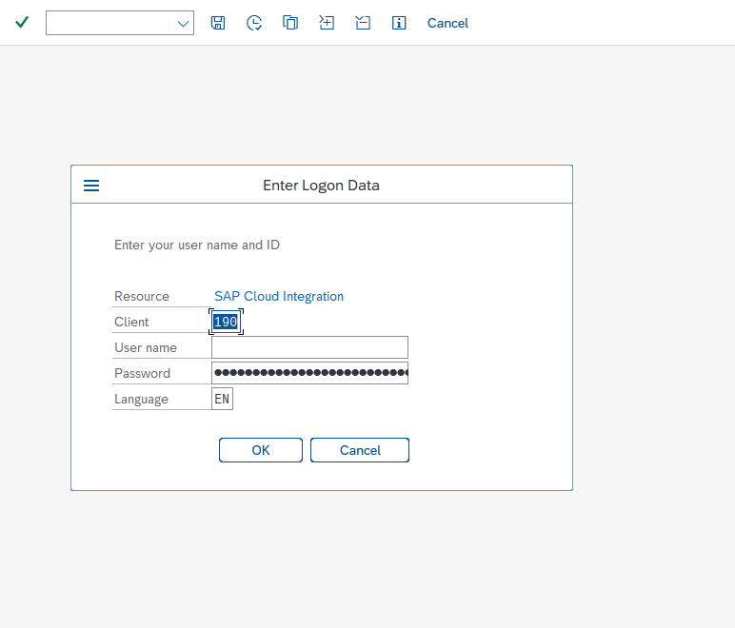Click the Save floppy disk icon
Screen dimensions: 735x628
coord(218,23)
